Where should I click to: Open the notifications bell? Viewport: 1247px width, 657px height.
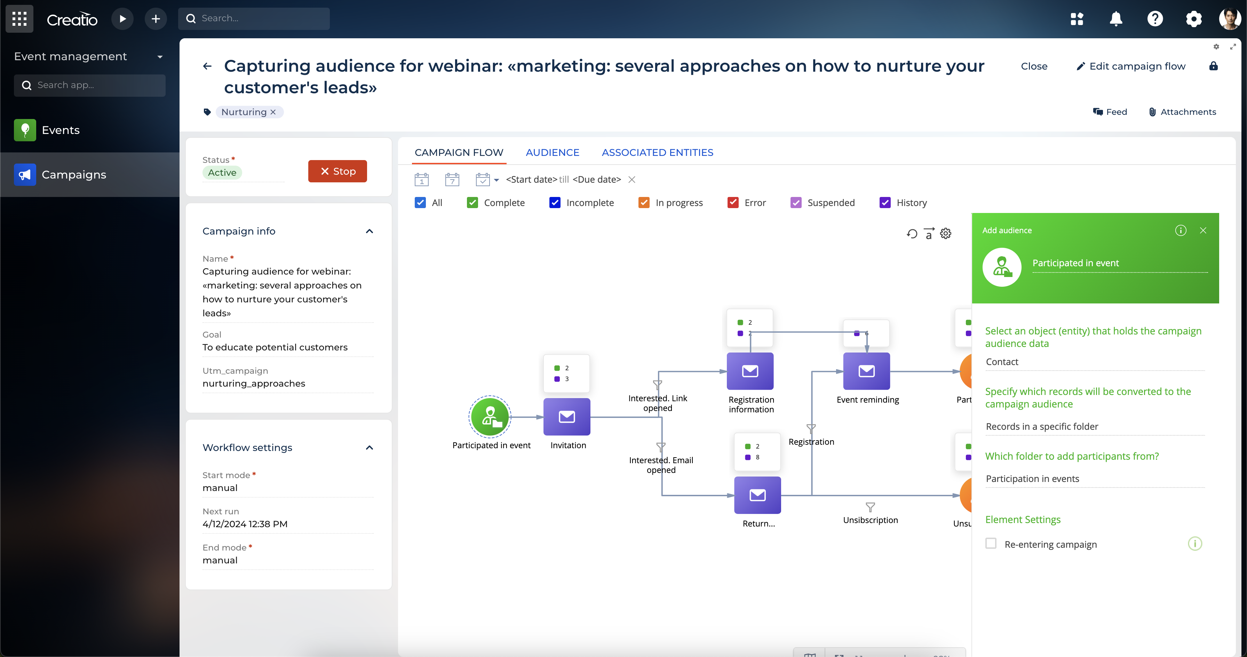pyautogui.click(x=1116, y=19)
